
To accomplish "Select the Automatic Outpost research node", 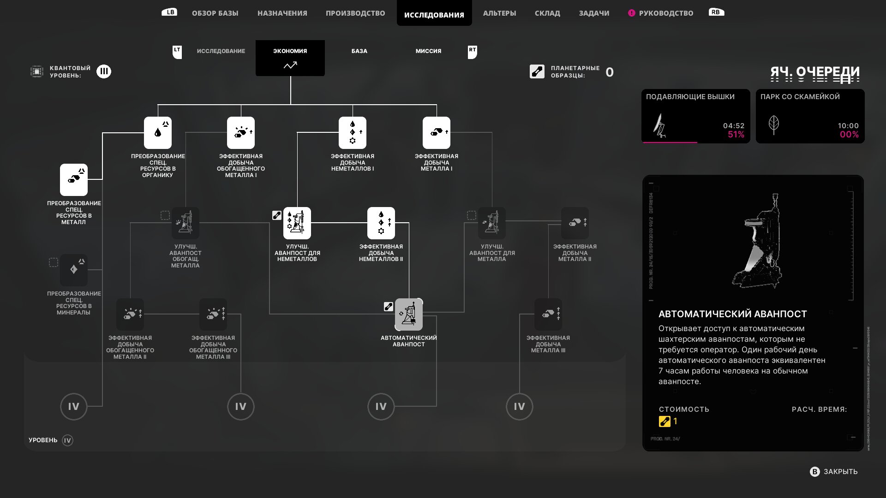I will click(408, 314).
